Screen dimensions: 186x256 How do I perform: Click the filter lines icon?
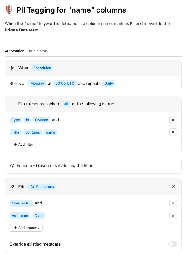tap(13, 104)
